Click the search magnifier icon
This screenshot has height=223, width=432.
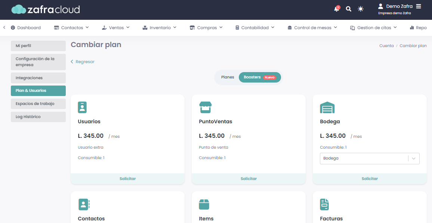(349, 9)
